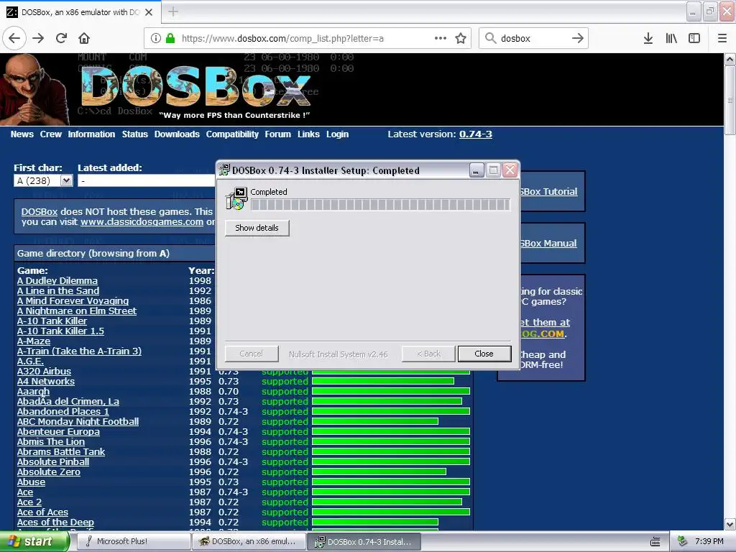Image resolution: width=736 pixels, height=552 pixels.
Task: Click Close to finish the installer
Action: tap(484, 354)
